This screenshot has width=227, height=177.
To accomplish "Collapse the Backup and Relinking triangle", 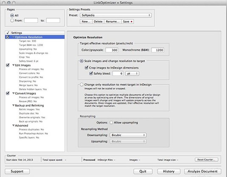I will (13, 105).
